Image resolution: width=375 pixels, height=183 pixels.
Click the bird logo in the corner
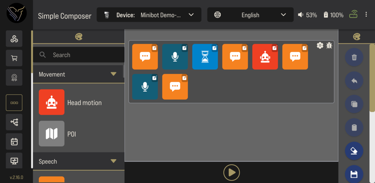point(16,13)
